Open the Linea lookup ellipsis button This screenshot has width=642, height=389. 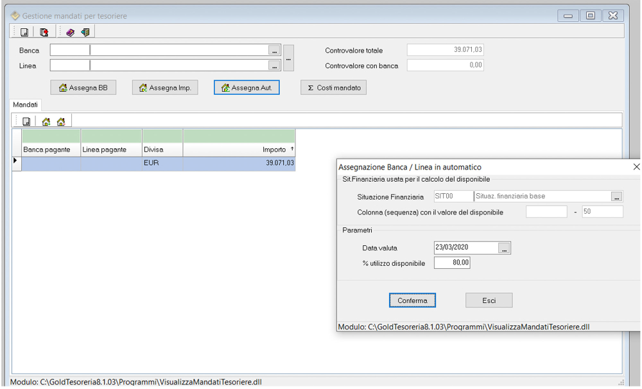(x=274, y=65)
